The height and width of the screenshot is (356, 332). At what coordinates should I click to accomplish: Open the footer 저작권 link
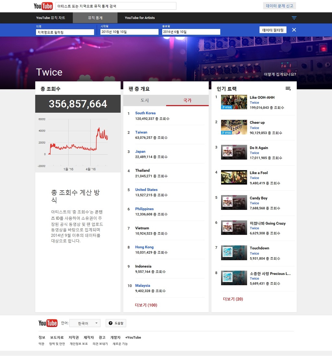(x=74, y=337)
